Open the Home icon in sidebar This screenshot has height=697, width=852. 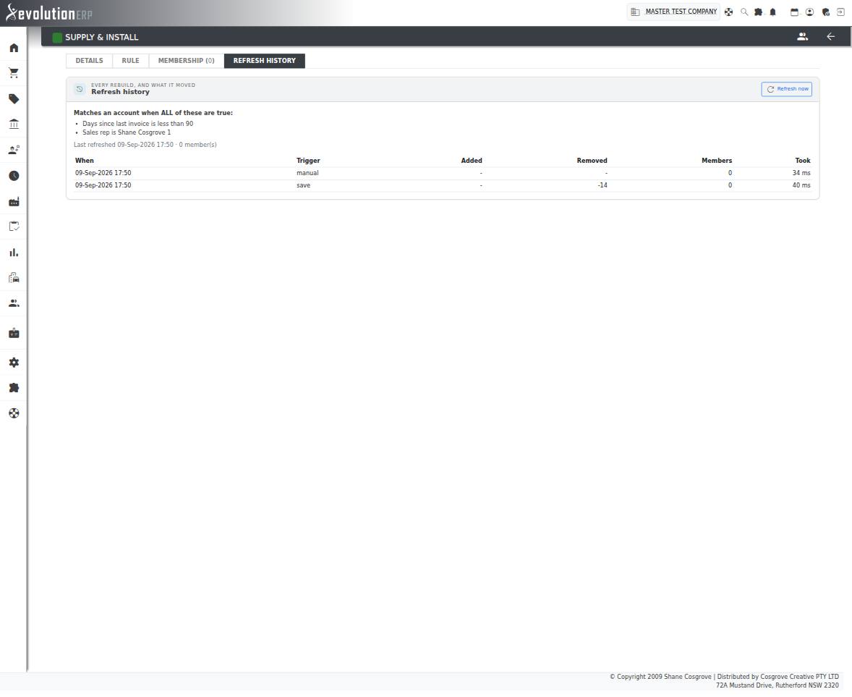click(x=14, y=48)
